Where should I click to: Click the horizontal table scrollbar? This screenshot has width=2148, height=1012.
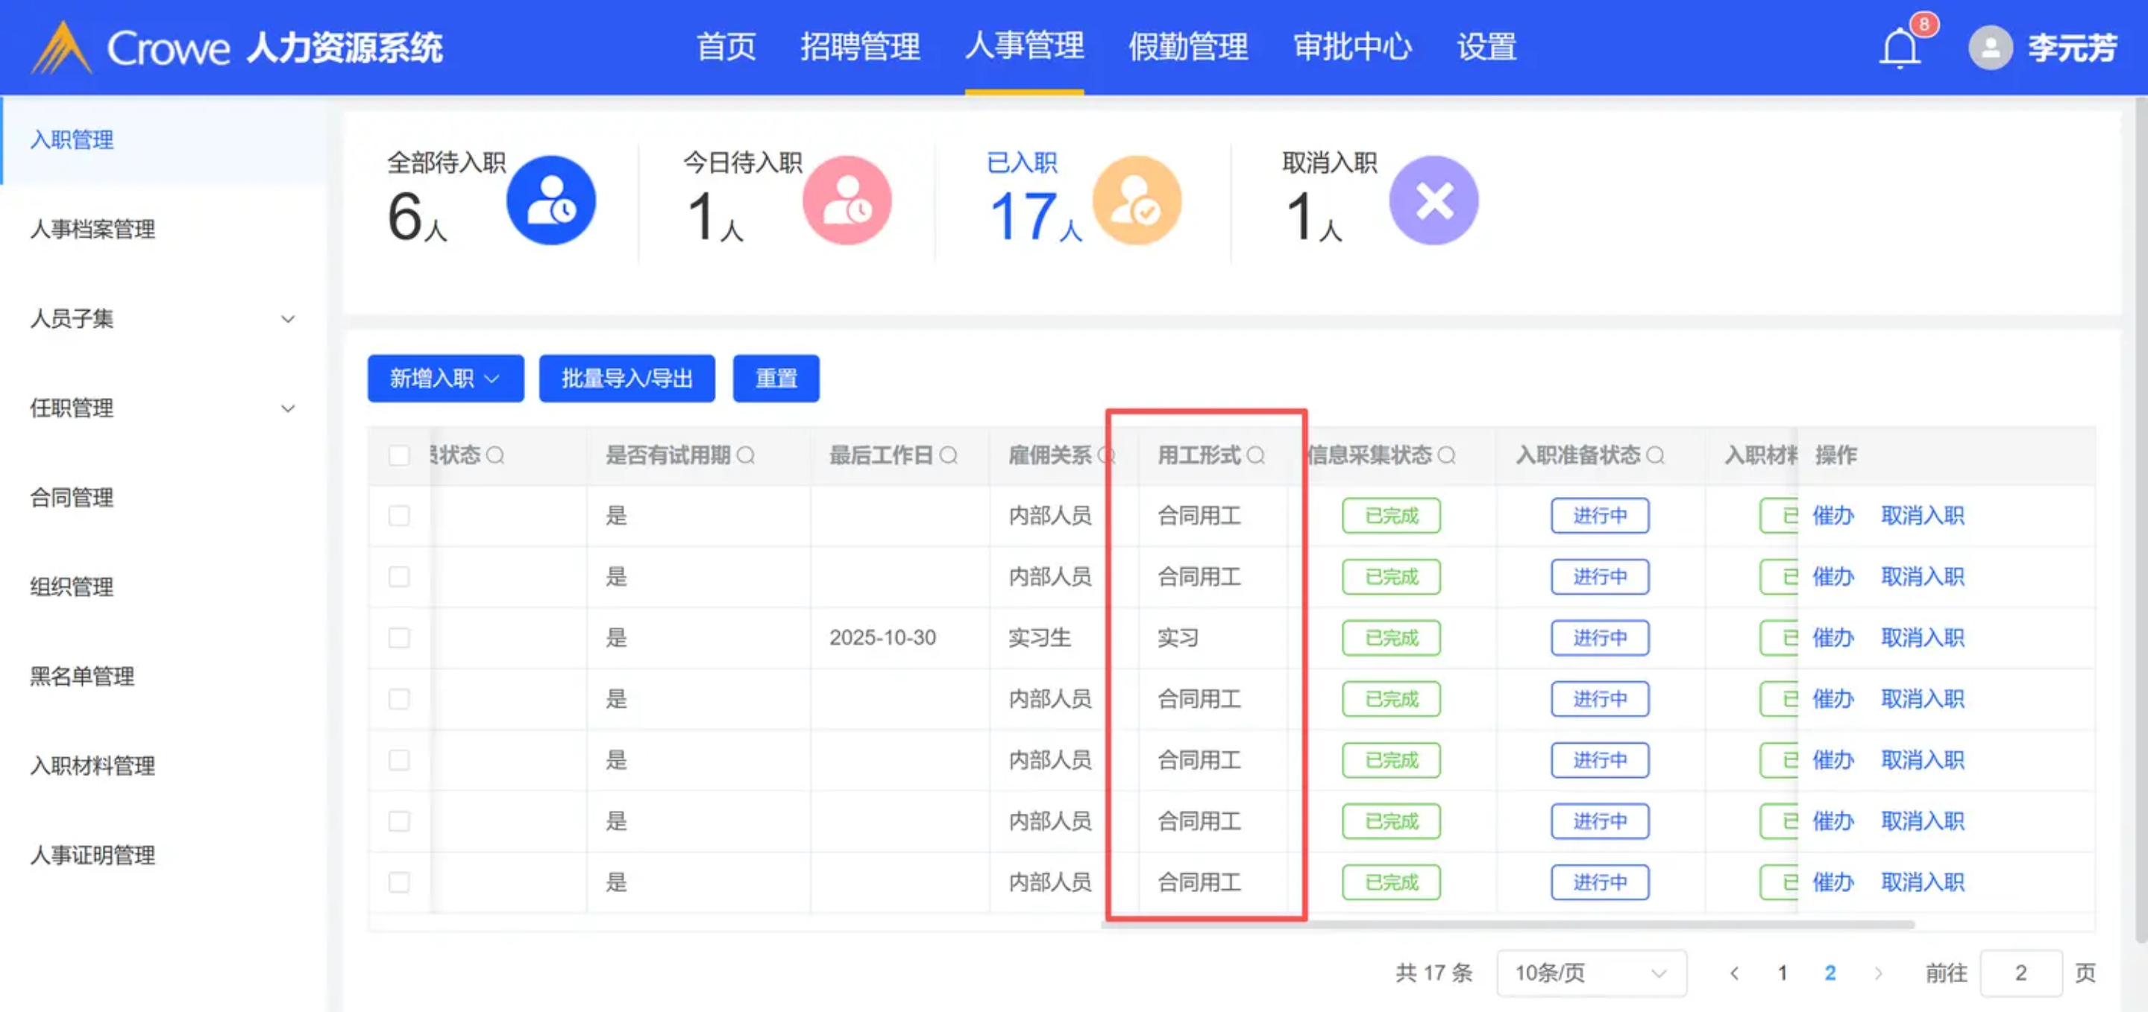[x=1507, y=924]
